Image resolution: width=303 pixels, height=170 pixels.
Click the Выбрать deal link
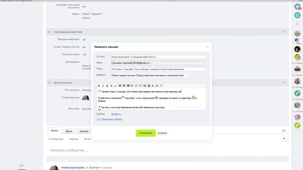click(x=116, y=114)
